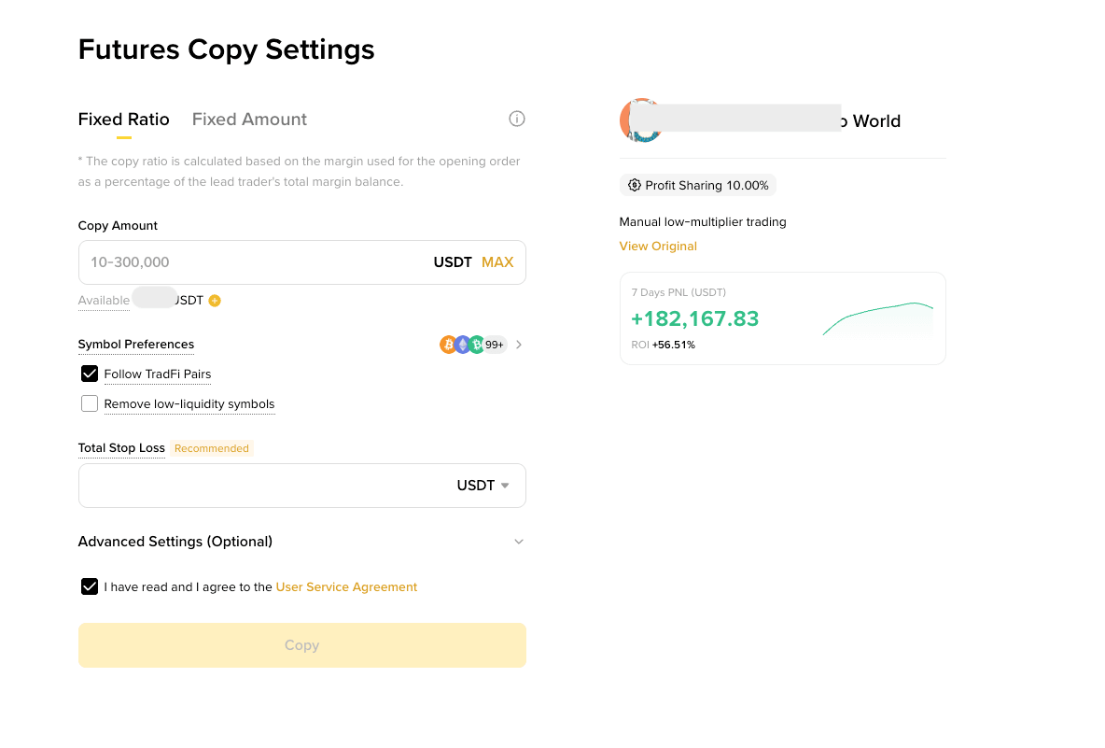Screen dimensions: 1105x748
Task: Click the 7 Days PNL sparkline chart
Action: pos(878,318)
